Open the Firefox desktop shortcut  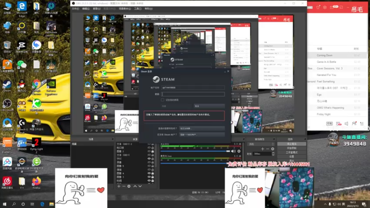click(37, 183)
